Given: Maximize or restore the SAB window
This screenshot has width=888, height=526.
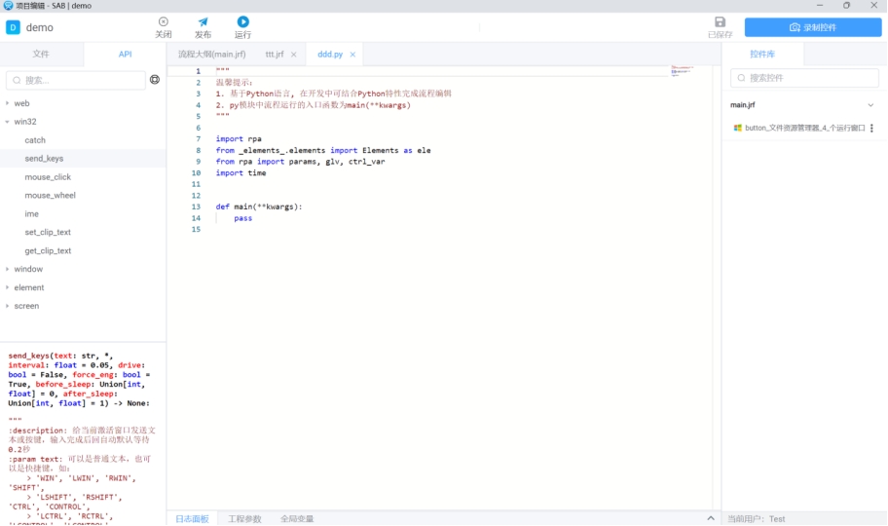Looking at the screenshot, I should (x=846, y=5).
